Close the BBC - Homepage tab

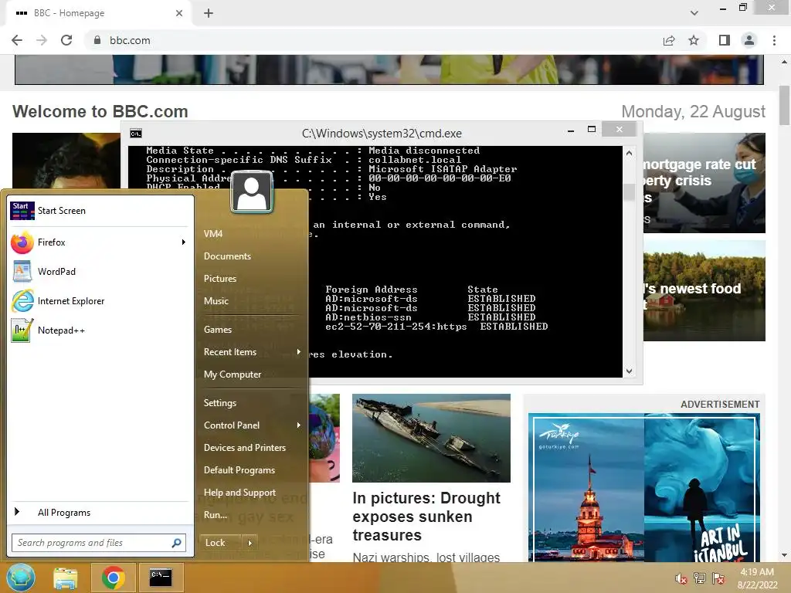179,13
